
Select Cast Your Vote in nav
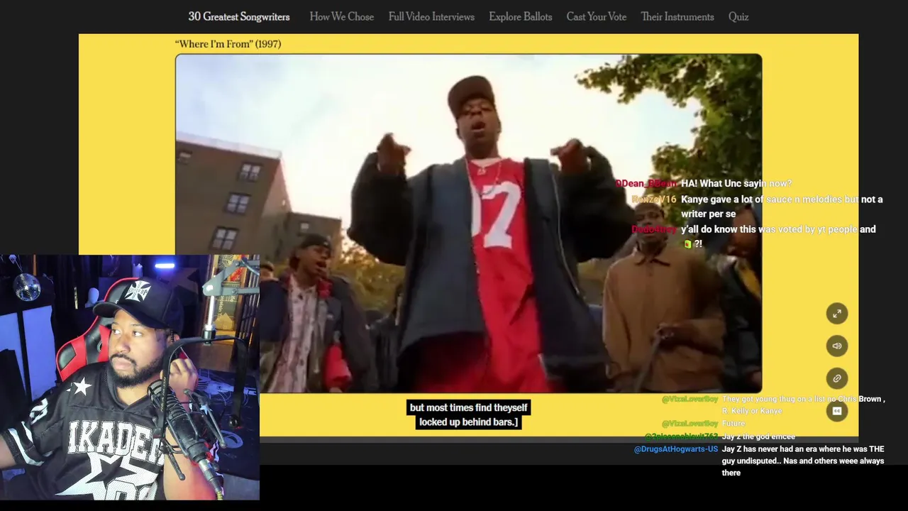click(x=596, y=16)
